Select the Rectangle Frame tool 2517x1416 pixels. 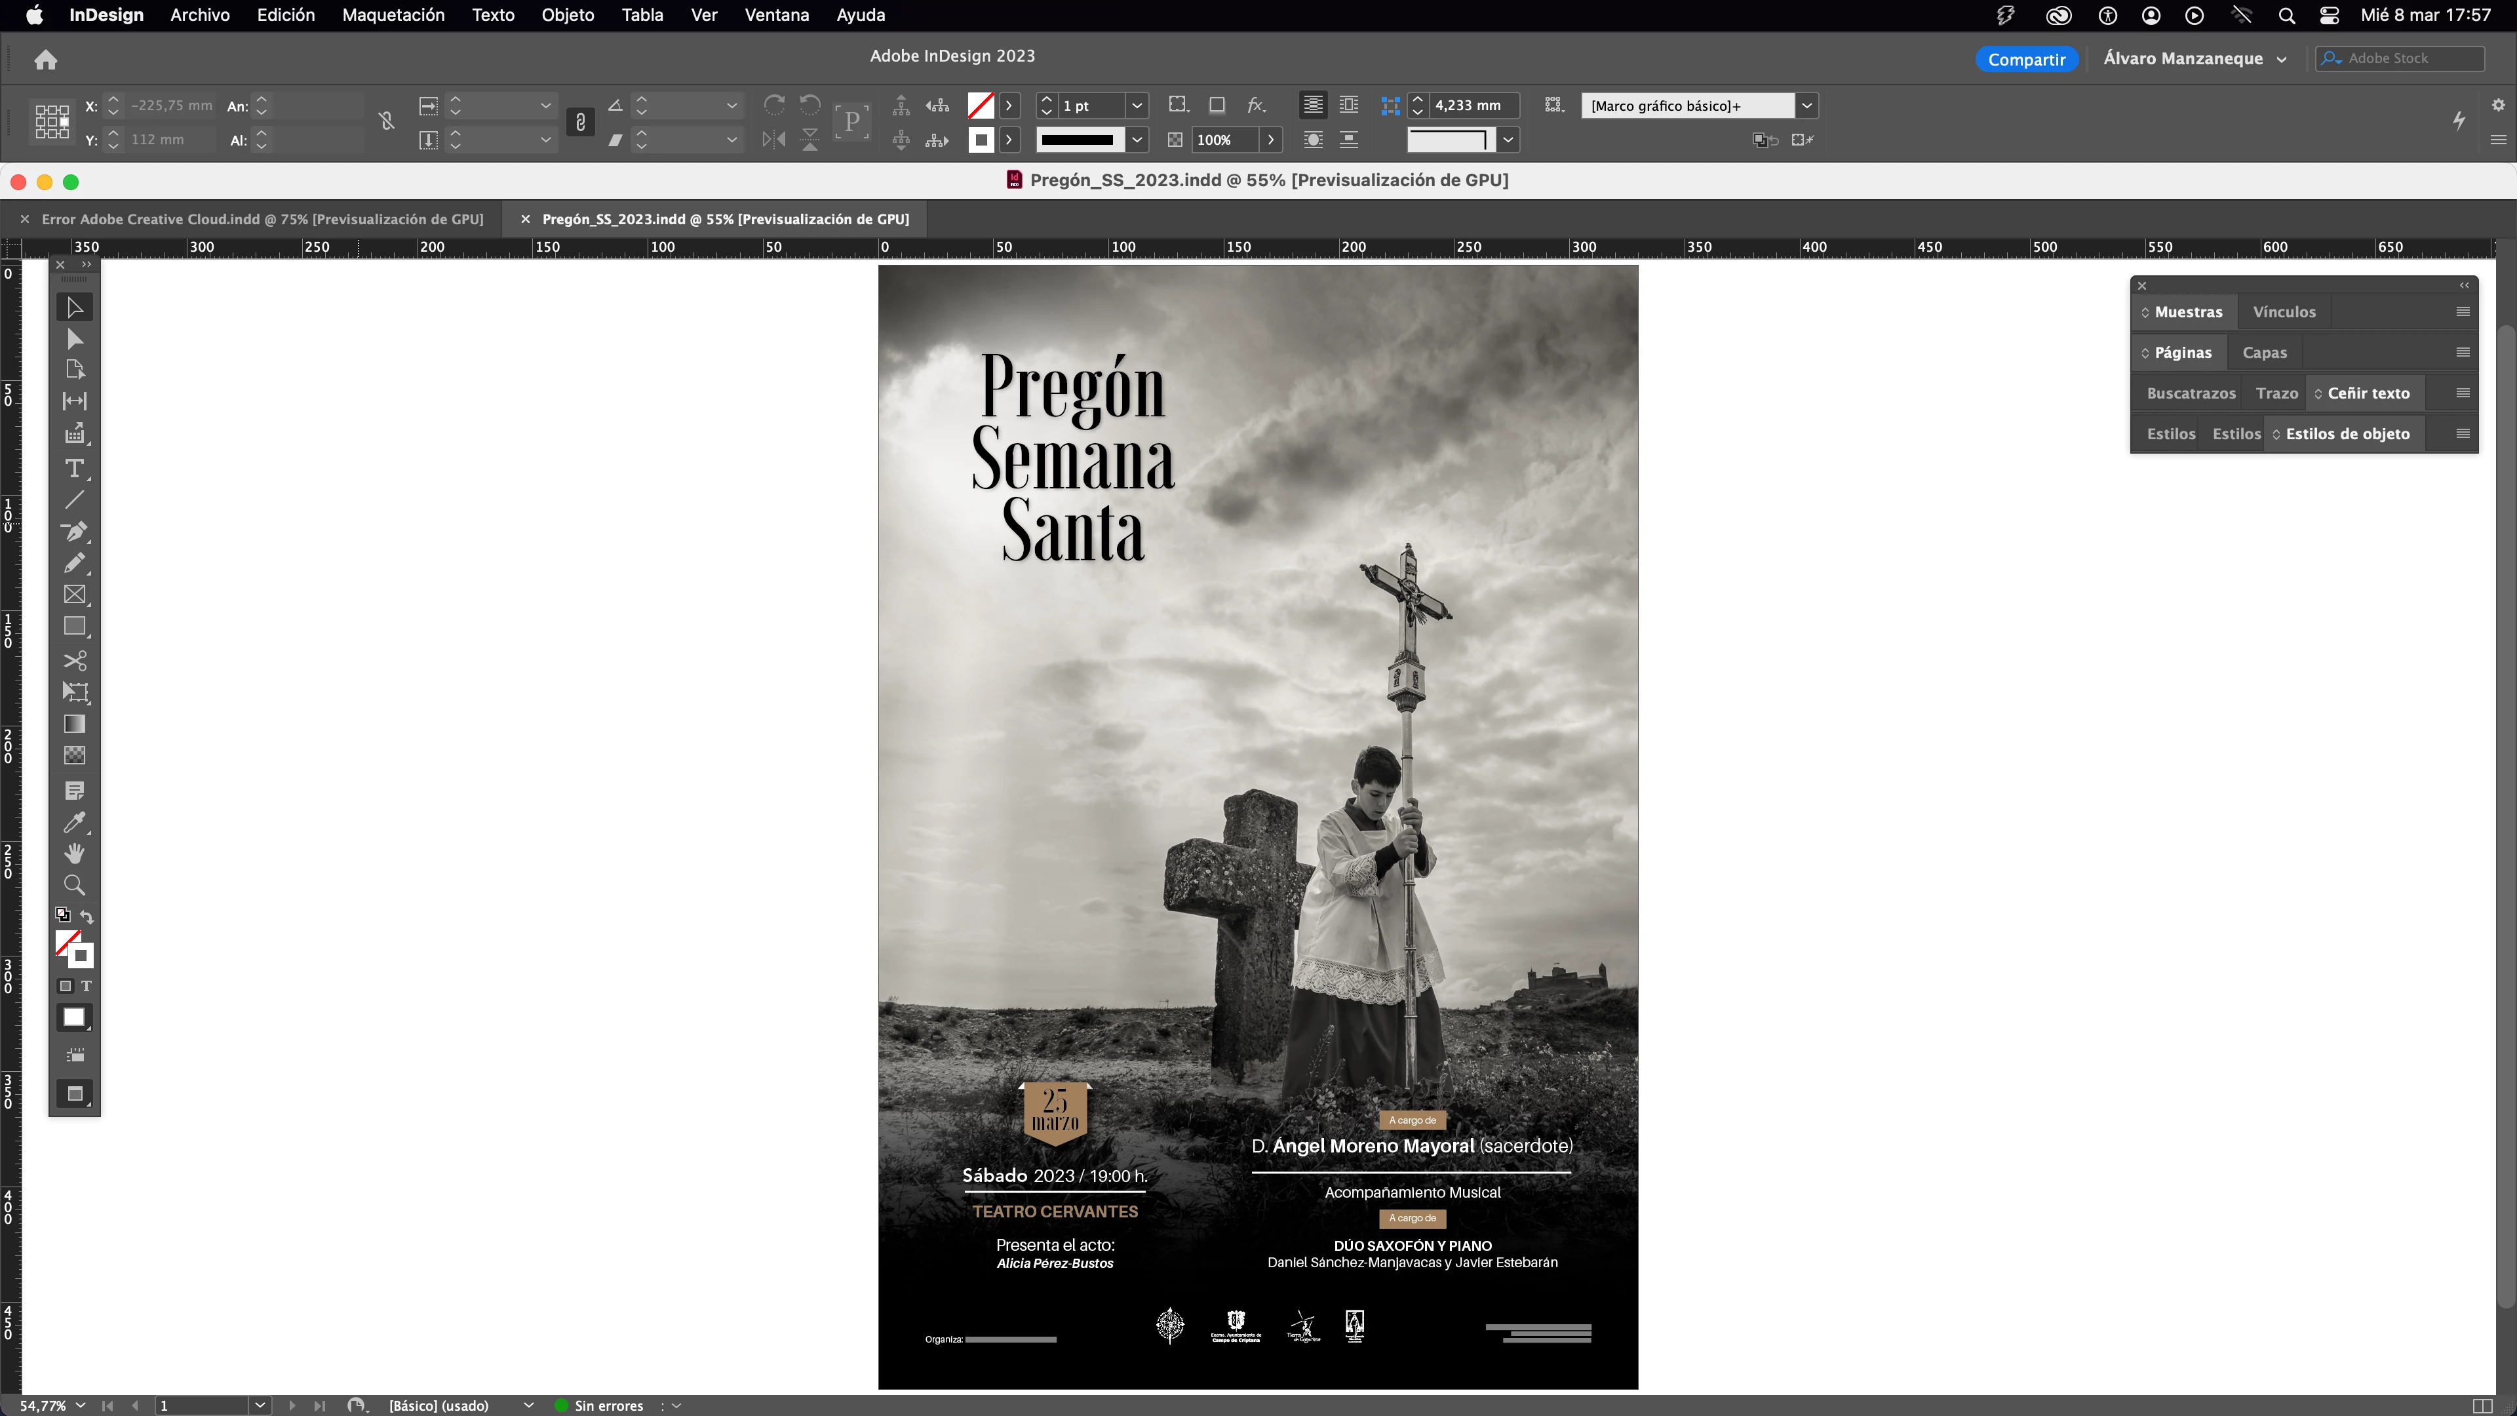coord(74,595)
